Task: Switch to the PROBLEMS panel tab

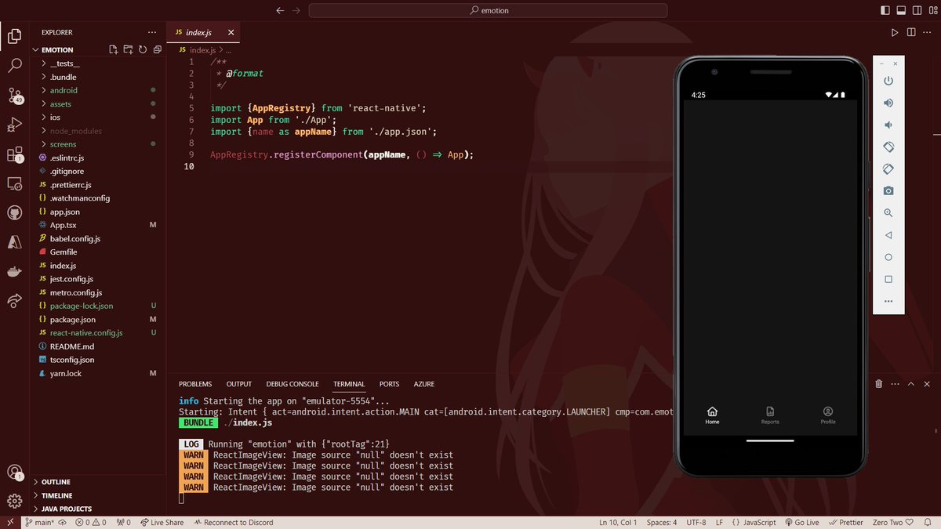Action: click(x=195, y=384)
